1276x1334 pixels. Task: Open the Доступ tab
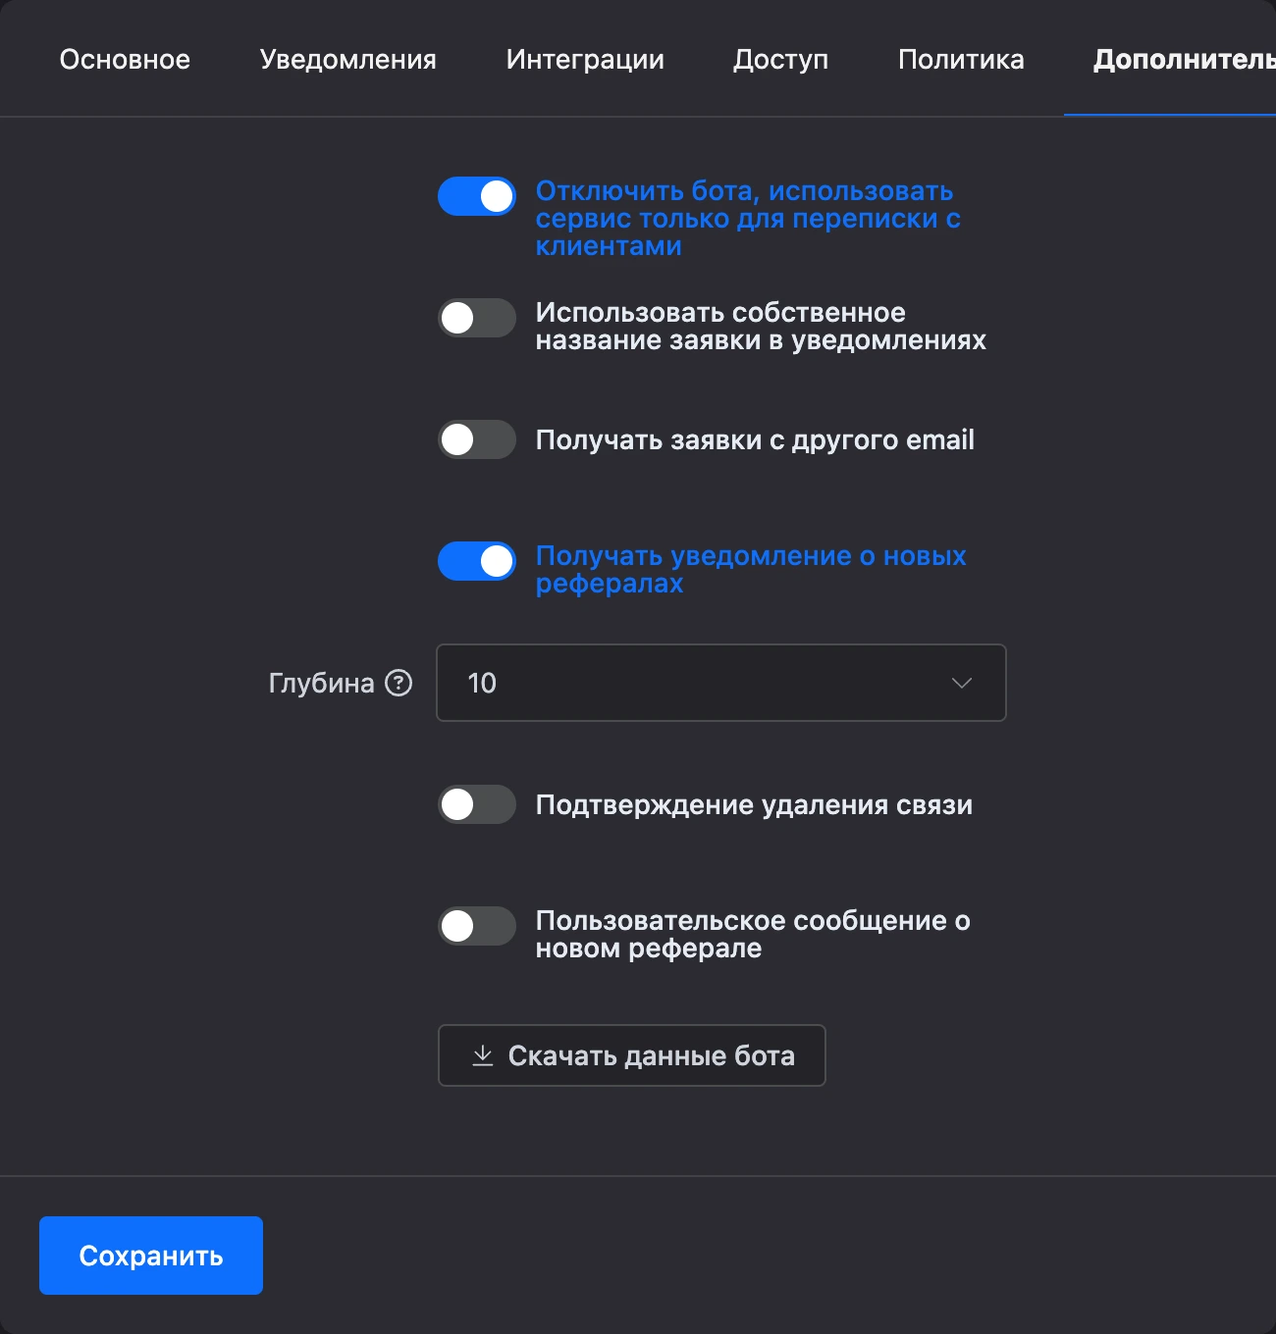point(781,59)
